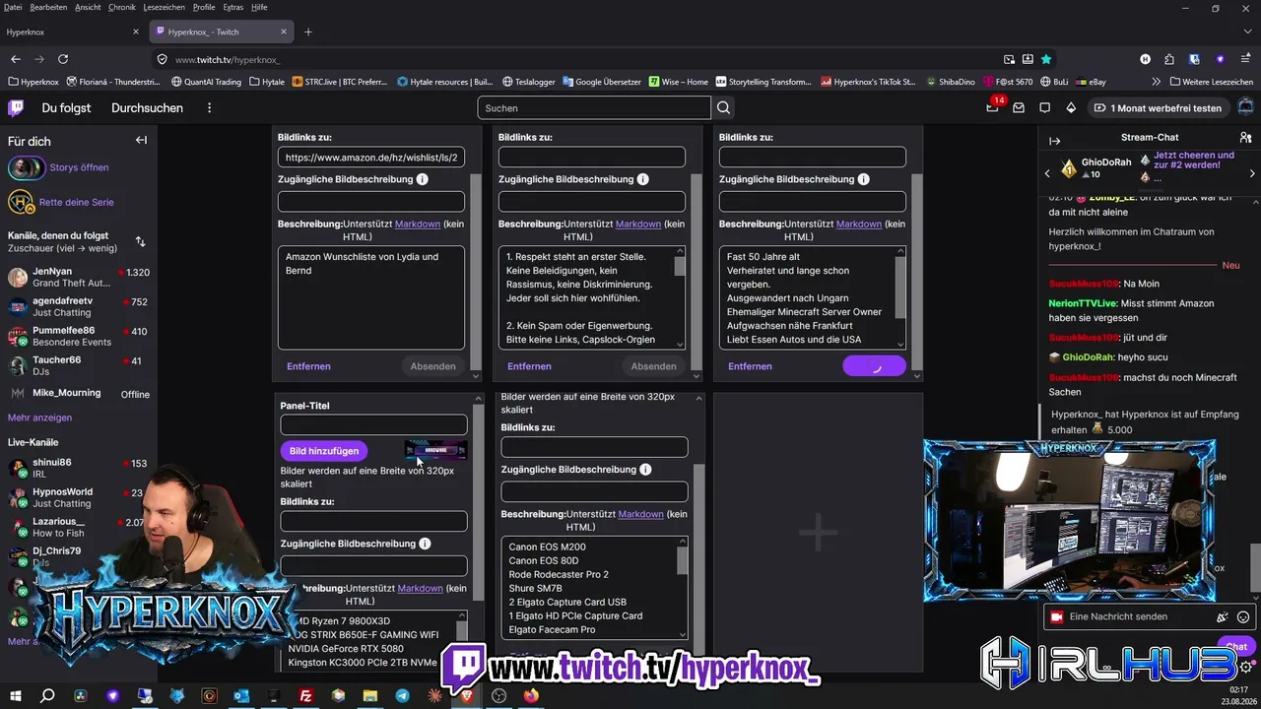Open Outlook from the taskbar
The image size is (1261, 709).
click(241, 696)
